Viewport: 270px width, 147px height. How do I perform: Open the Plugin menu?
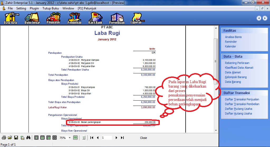[x=34, y=8]
